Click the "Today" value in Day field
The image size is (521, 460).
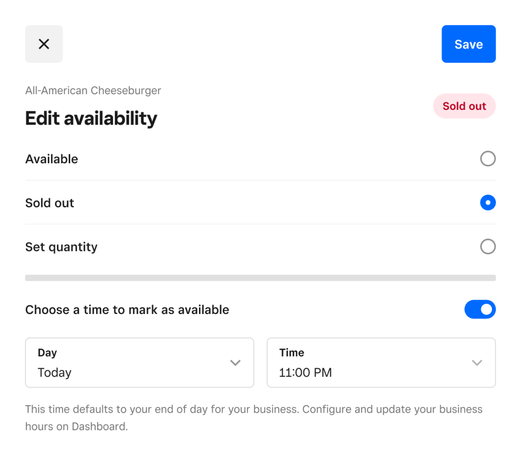[x=54, y=372]
